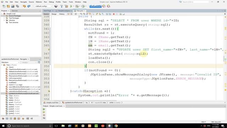Click the Windows Start button
The width and height of the screenshot is (227, 128).
point(3,126)
